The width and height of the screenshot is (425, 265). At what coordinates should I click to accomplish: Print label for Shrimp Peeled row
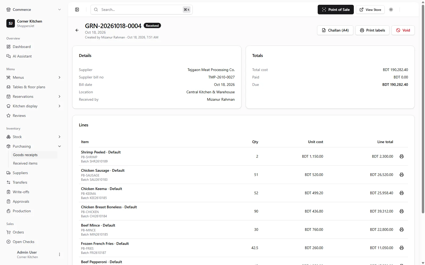click(402, 156)
